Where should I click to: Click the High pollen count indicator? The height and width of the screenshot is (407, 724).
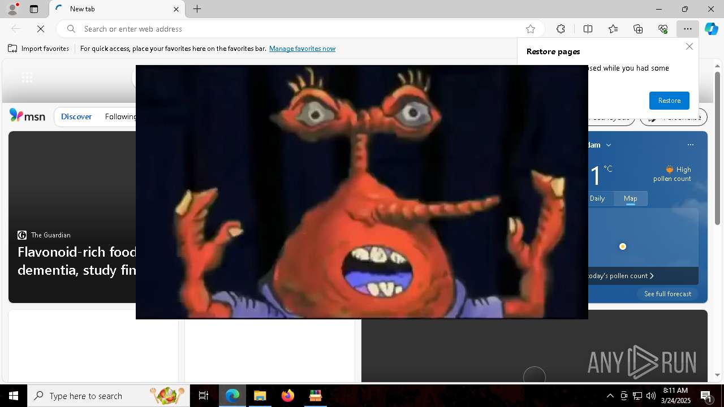(x=672, y=174)
